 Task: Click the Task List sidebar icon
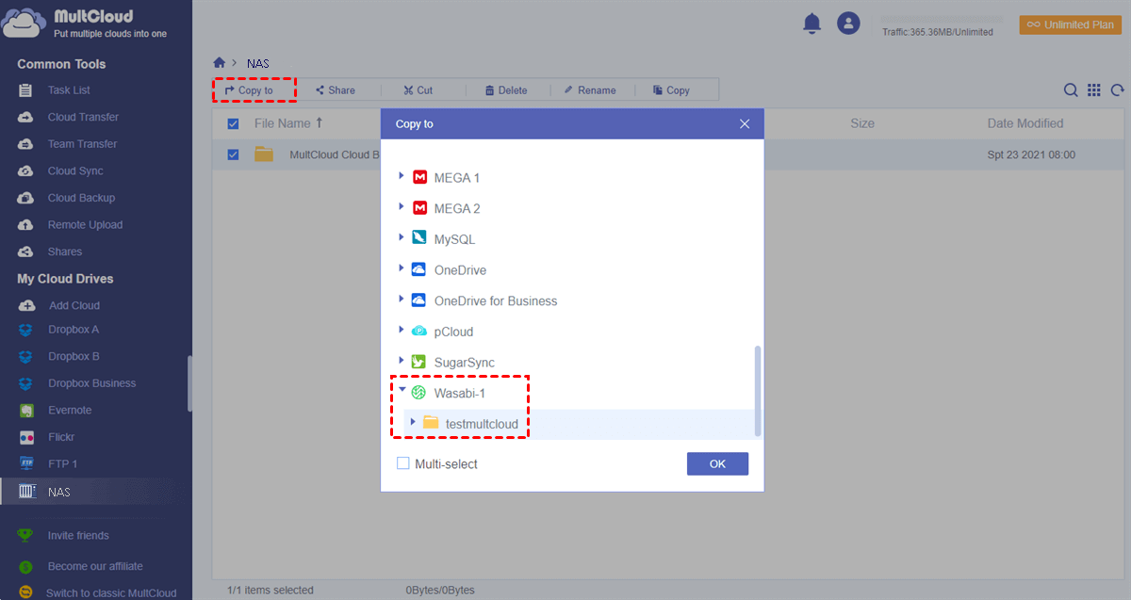(26, 90)
